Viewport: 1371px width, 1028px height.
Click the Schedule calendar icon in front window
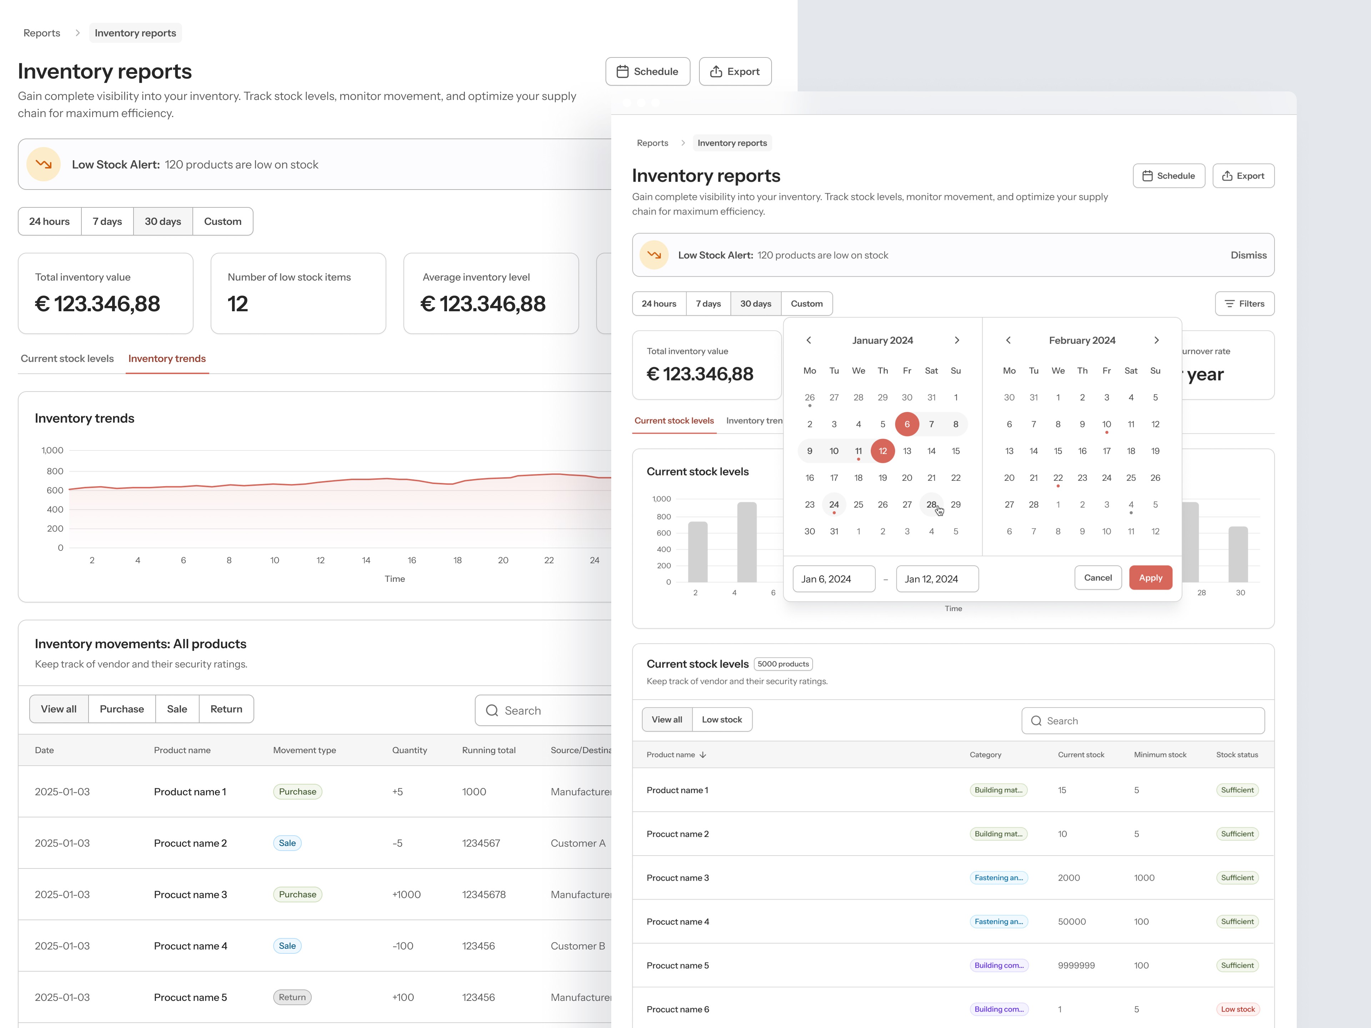(1147, 176)
